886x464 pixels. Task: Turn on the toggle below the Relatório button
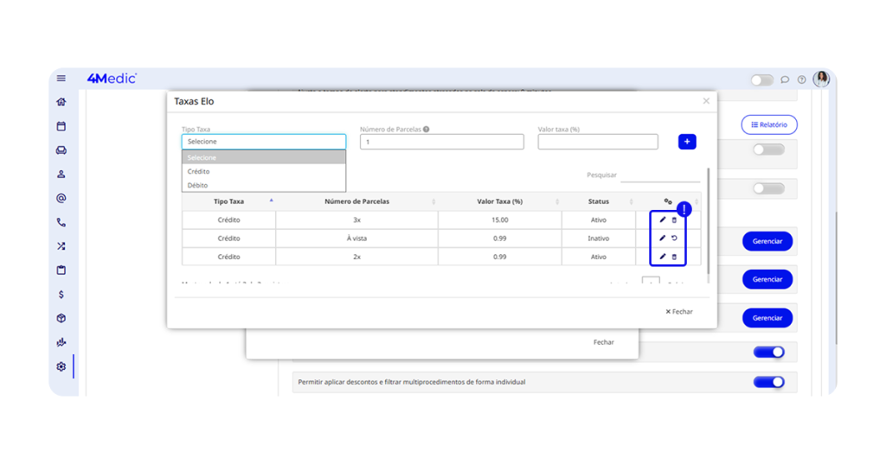click(768, 149)
